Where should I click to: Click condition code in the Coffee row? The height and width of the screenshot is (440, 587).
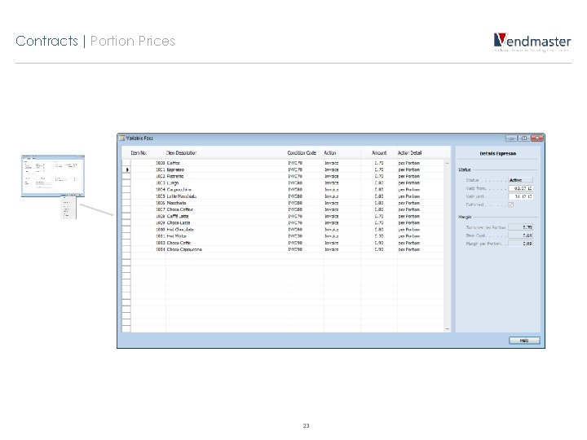coord(295,163)
